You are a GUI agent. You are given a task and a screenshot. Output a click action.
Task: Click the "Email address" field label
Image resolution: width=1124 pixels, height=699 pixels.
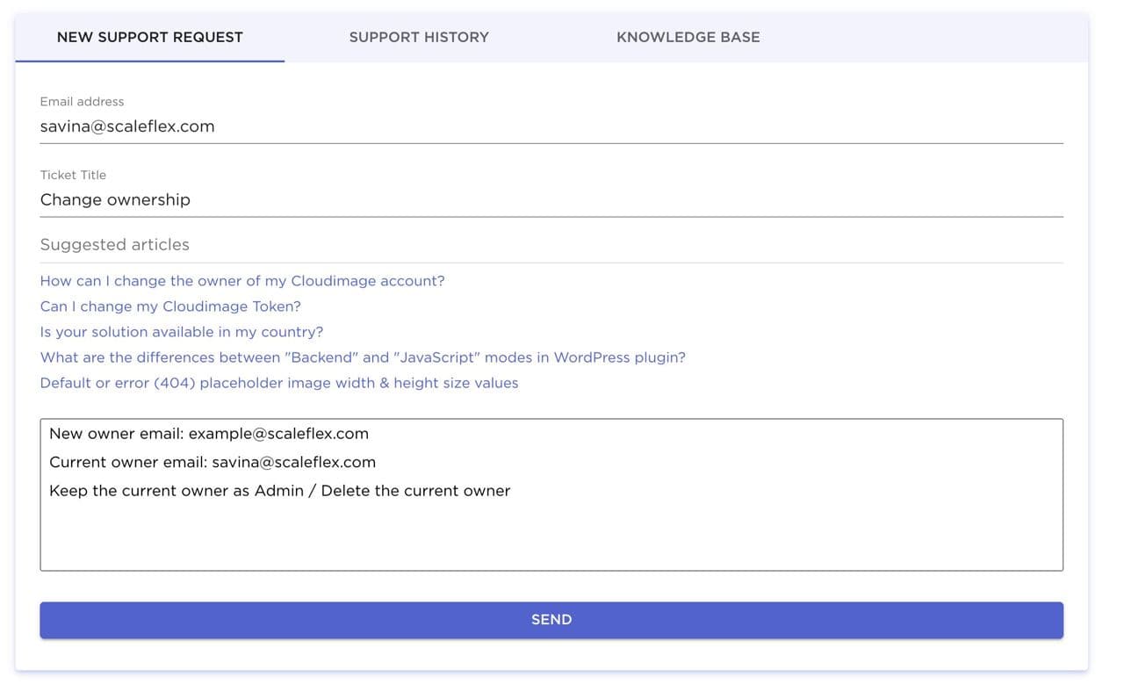[x=82, y=102]
